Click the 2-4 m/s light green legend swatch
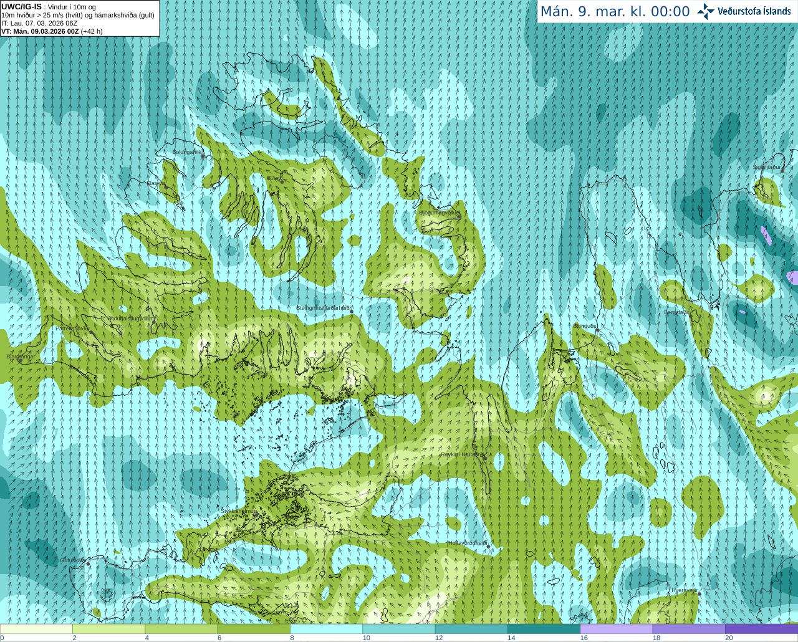Image resolution: width=798 pixels, height=642 pixels. [108, 630]
